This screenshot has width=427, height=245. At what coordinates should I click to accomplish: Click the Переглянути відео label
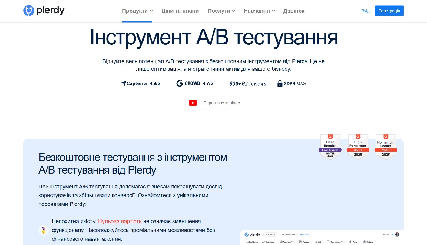(x=222, y=103)
